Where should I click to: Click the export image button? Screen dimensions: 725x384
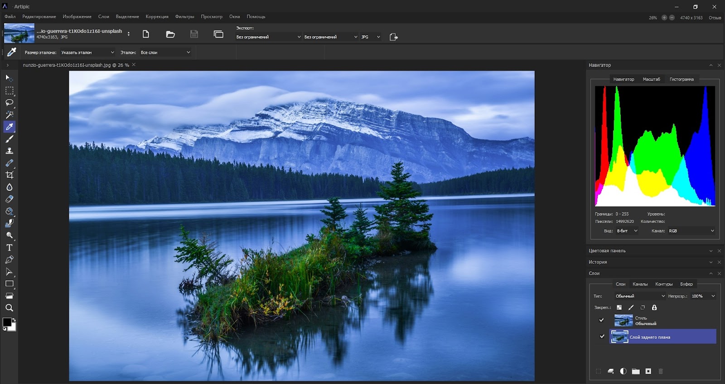(x=393, y=37)
